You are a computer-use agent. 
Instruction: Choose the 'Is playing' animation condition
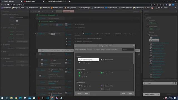tap(83, 76)
